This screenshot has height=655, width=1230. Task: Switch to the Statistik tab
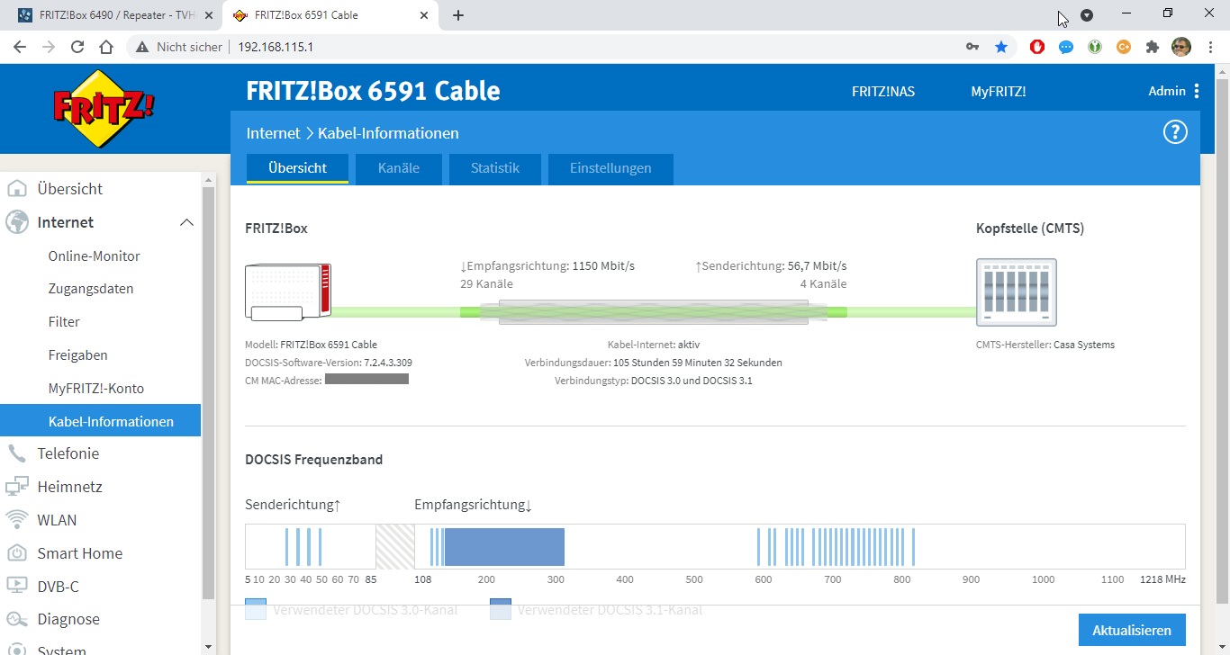pyautogui.click(x=495, y=168)
